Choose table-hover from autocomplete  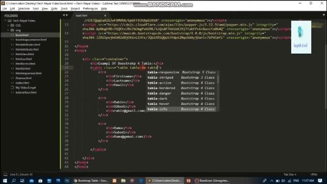coord(181,104)
